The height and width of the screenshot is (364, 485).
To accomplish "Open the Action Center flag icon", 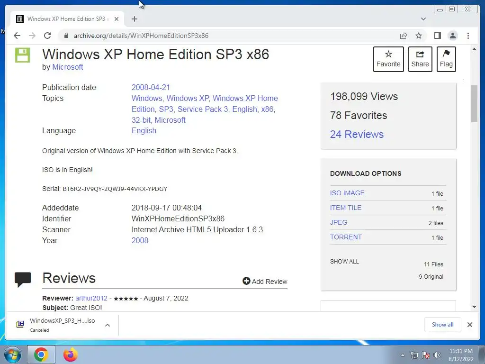I will coord(426,355).
